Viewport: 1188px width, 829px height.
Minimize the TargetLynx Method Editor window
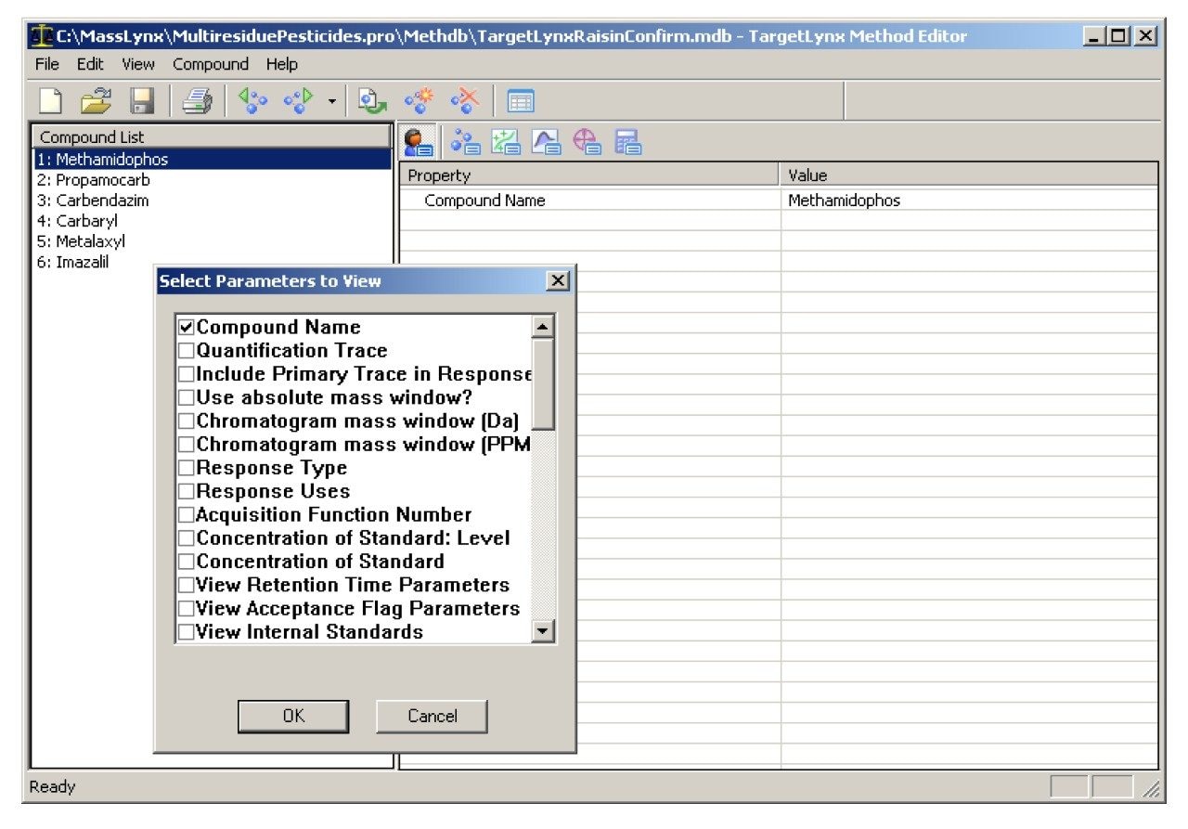point(1096,36)
